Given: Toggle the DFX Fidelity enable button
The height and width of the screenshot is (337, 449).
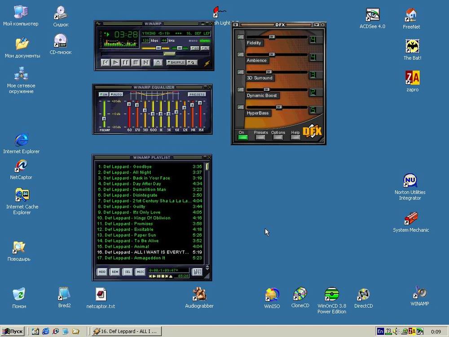Looking at the screenshot, I should [241, 37].
